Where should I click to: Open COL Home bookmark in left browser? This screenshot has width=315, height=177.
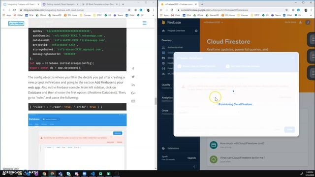[x=70, y=15]
